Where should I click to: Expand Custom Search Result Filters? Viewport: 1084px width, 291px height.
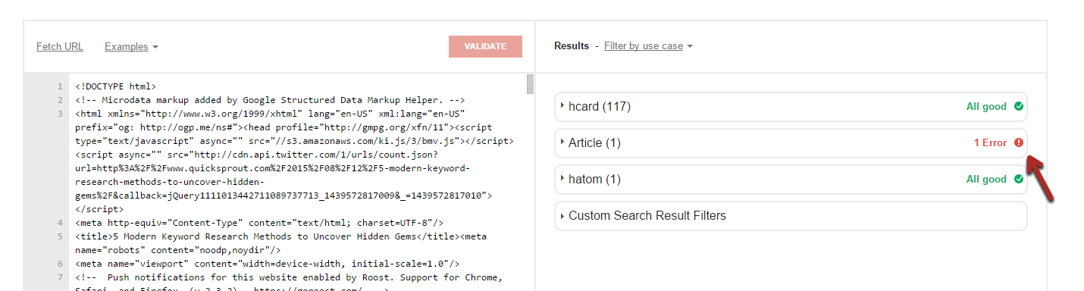click(791, 215)
